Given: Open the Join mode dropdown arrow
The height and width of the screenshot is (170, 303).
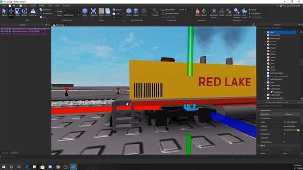Looking at the screenshot, I should (50, 17).
